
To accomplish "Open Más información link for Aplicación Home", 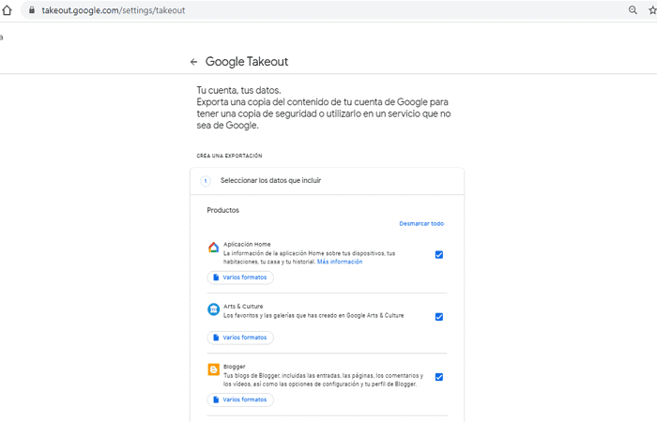I will pos(340,262).
